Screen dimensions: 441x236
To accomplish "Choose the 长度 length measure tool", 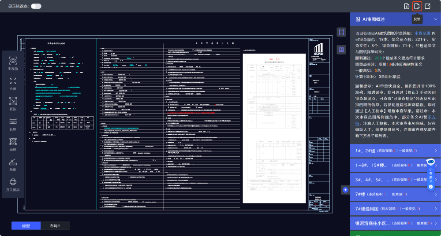I will pos(13,121).
